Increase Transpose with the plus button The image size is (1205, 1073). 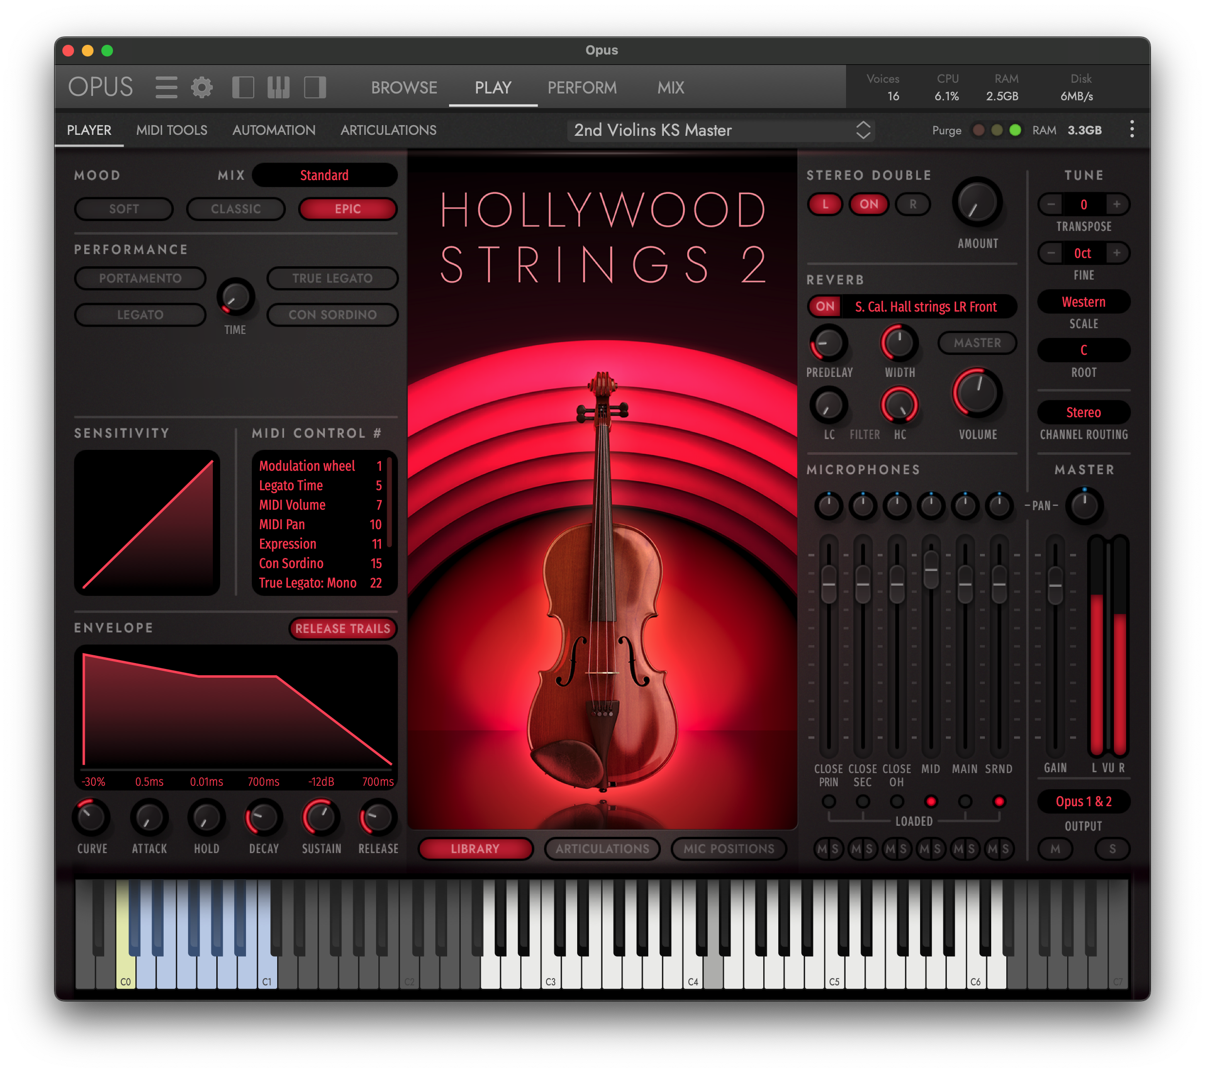point(1116,204)
